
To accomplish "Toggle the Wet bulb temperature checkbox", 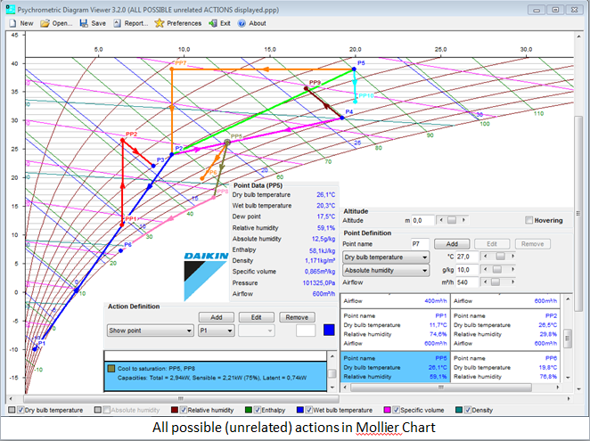I will point(307,410).
